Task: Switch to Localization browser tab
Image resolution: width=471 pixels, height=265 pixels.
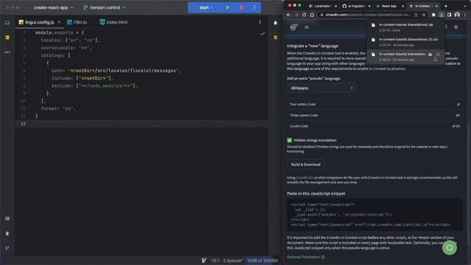Action: (322, 6)
